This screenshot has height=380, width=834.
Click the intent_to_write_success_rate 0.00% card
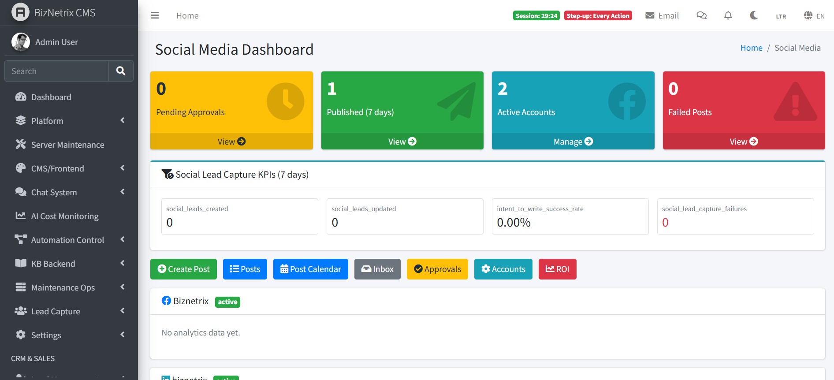(570, 216)
